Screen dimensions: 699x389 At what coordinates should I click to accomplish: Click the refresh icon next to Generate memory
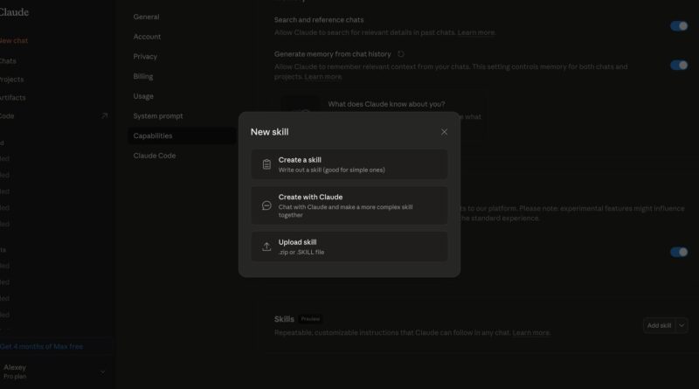(401, 54)
